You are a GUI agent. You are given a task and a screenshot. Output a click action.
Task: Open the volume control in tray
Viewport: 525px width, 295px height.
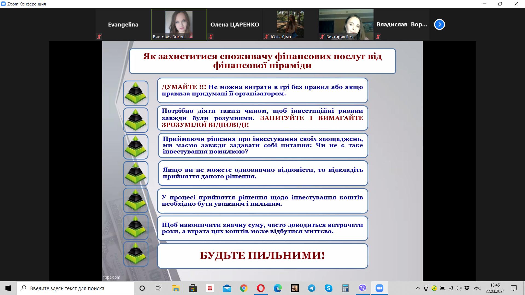coord(459,288)
